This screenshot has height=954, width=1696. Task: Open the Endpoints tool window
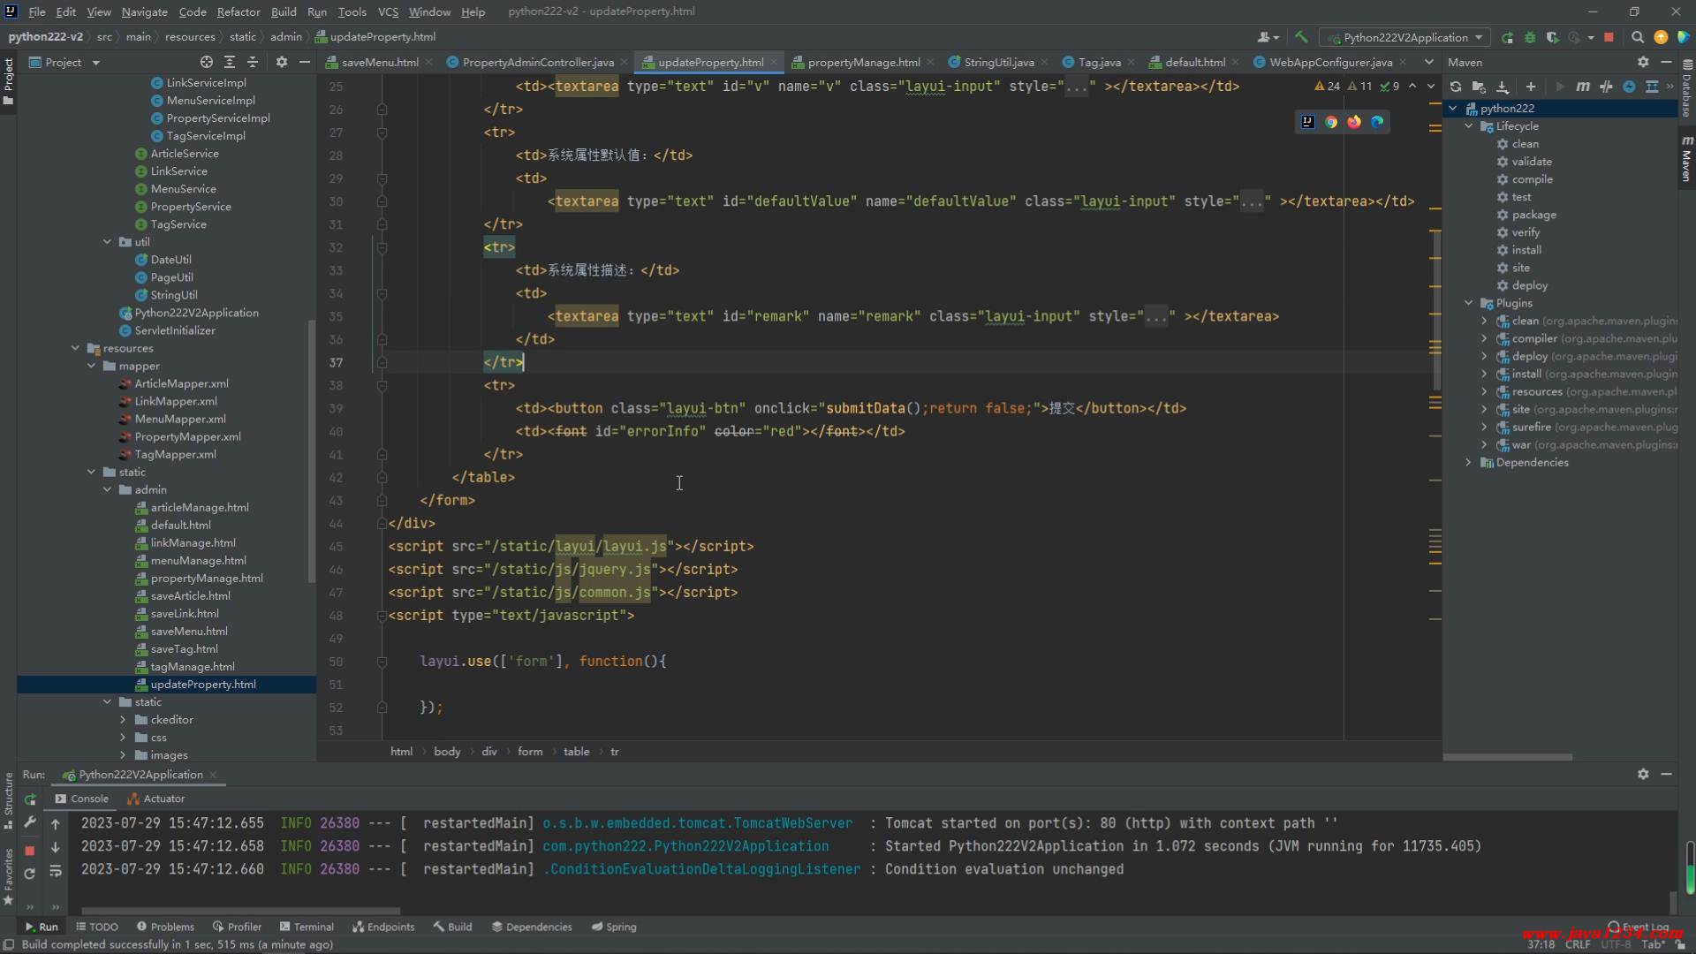(x=383, y=927)
